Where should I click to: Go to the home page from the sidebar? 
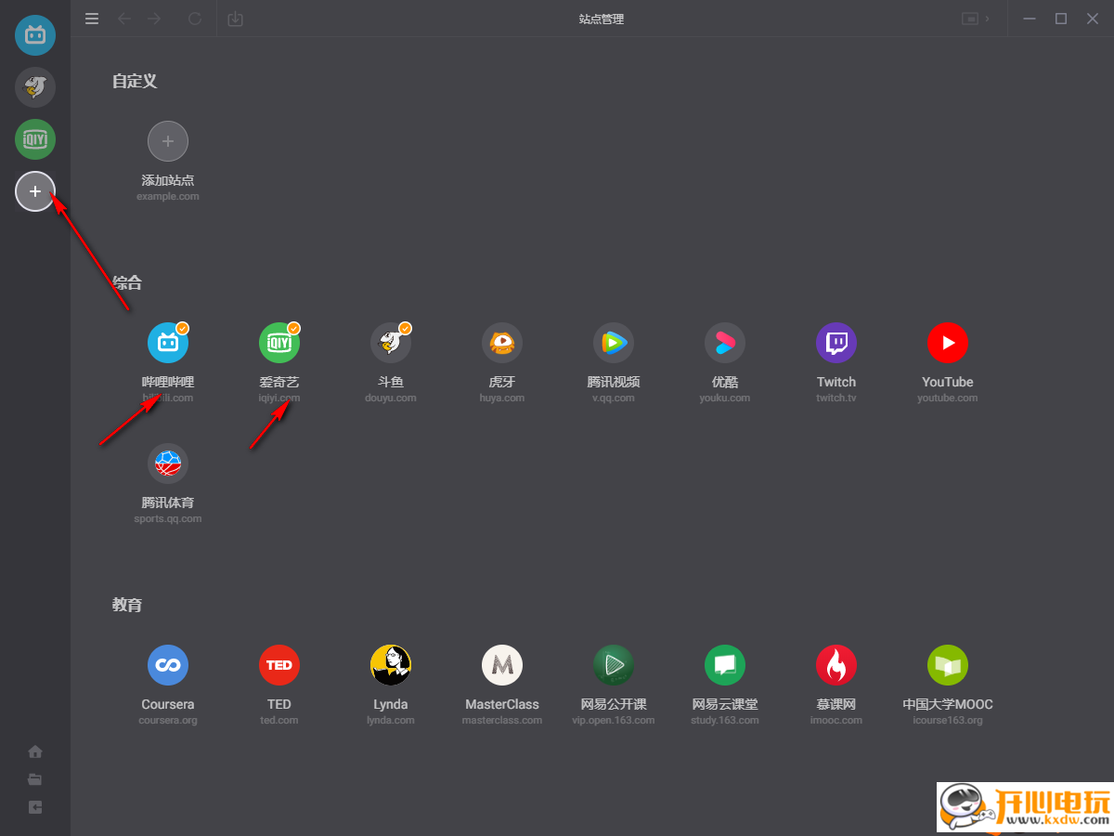click(35, 751)
